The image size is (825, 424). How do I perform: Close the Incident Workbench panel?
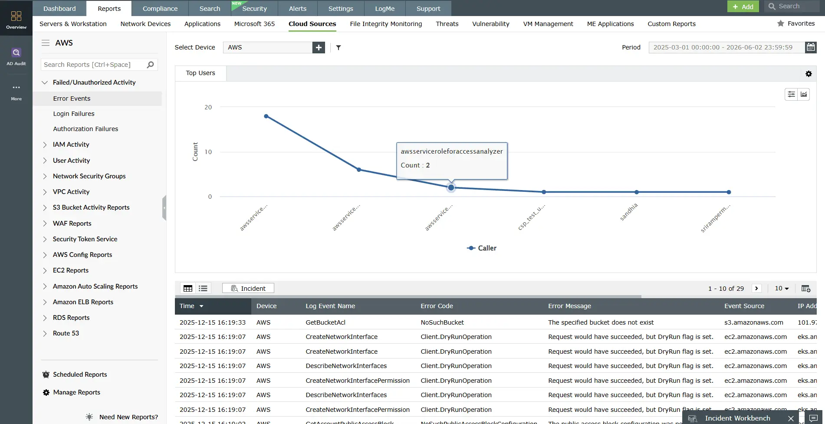[x=791, y=418]
